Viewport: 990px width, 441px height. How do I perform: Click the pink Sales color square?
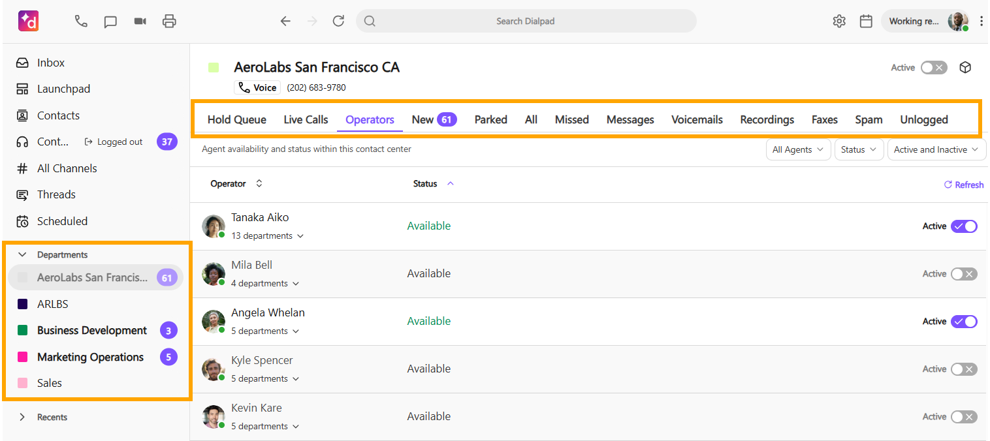(22, 384)
